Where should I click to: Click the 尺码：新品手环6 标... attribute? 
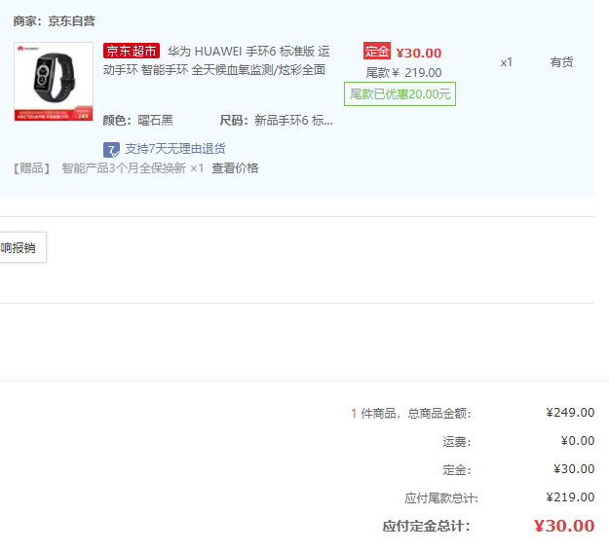(x=276, y=121)
